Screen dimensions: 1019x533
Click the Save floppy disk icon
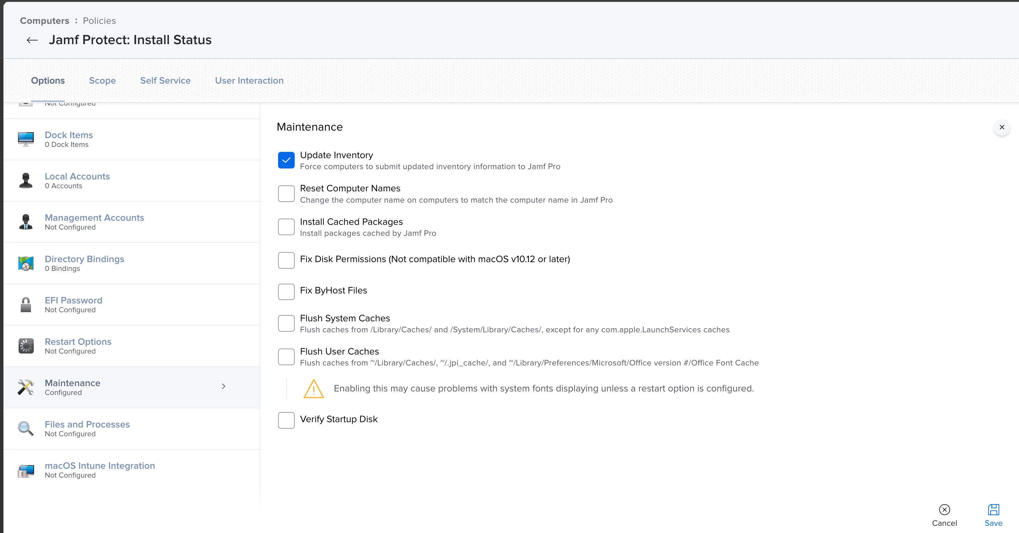click(994, 509)
